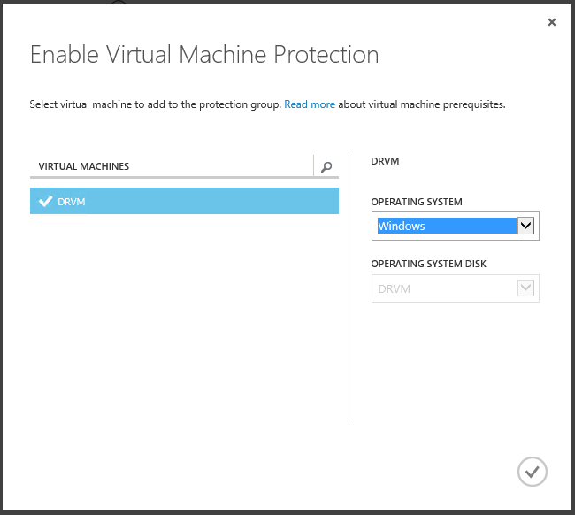Click the Enable Virtual Machine Protection title
575x515 pixels.
pyautogui.click(x=204, y=55)
